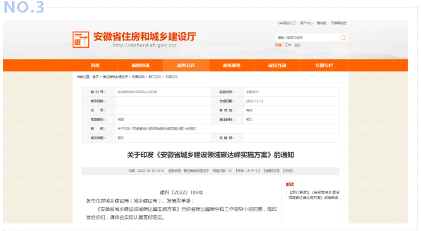This screenshot has height=231, width=421.
Task: Open the 专题专栏 navigation tab
Action: point(324,65)
